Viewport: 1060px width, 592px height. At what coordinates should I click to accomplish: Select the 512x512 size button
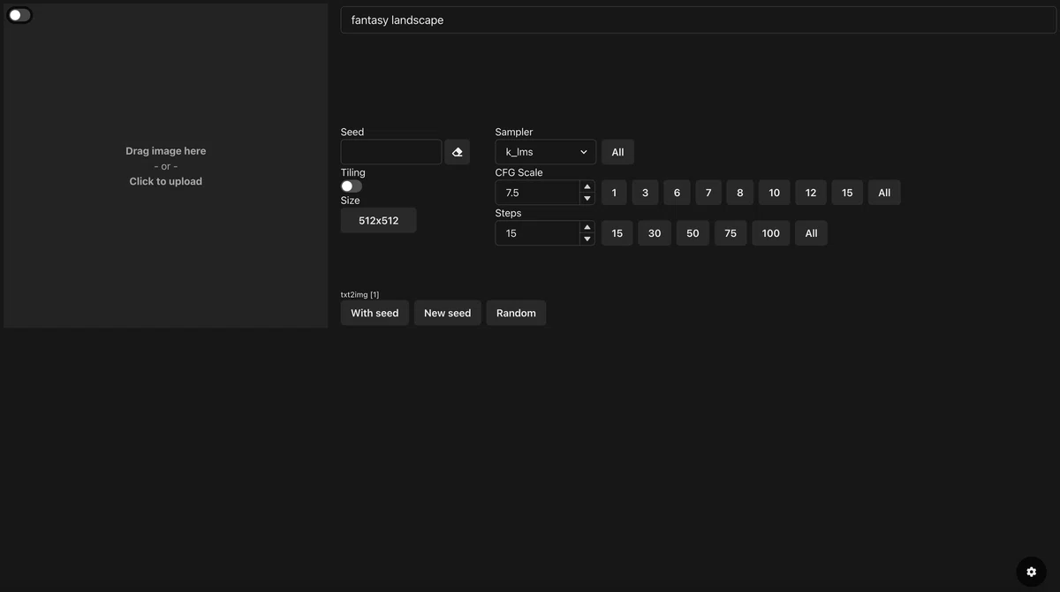click(378, 221)
